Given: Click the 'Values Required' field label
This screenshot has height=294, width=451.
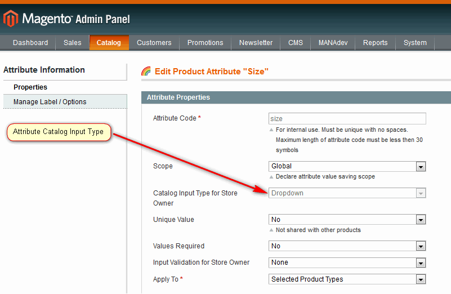Looking at the screenshot, I should 178,246.
